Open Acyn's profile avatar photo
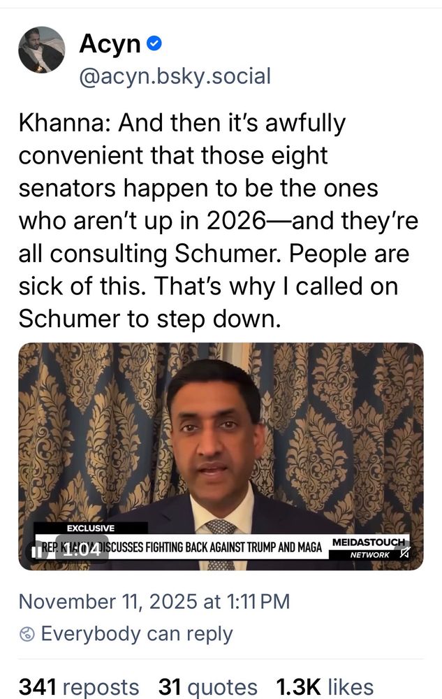 pos(41,50)
